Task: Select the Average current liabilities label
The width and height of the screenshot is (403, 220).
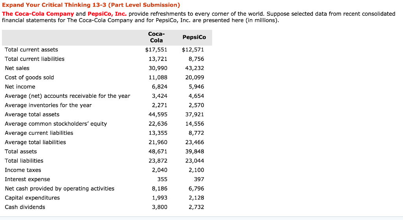Action: (39, 133)
